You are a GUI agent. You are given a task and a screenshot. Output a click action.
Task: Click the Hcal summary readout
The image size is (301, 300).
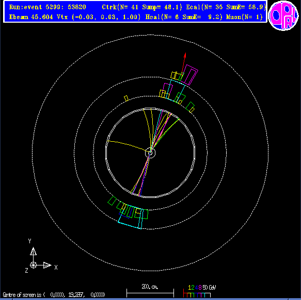[184, 17]
